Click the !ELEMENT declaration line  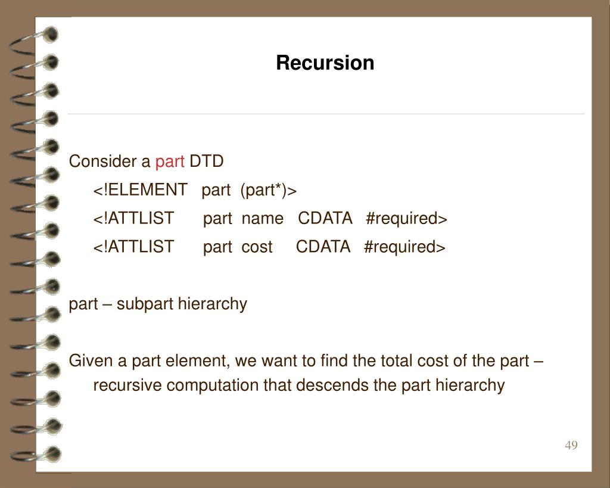coord(195,190)
